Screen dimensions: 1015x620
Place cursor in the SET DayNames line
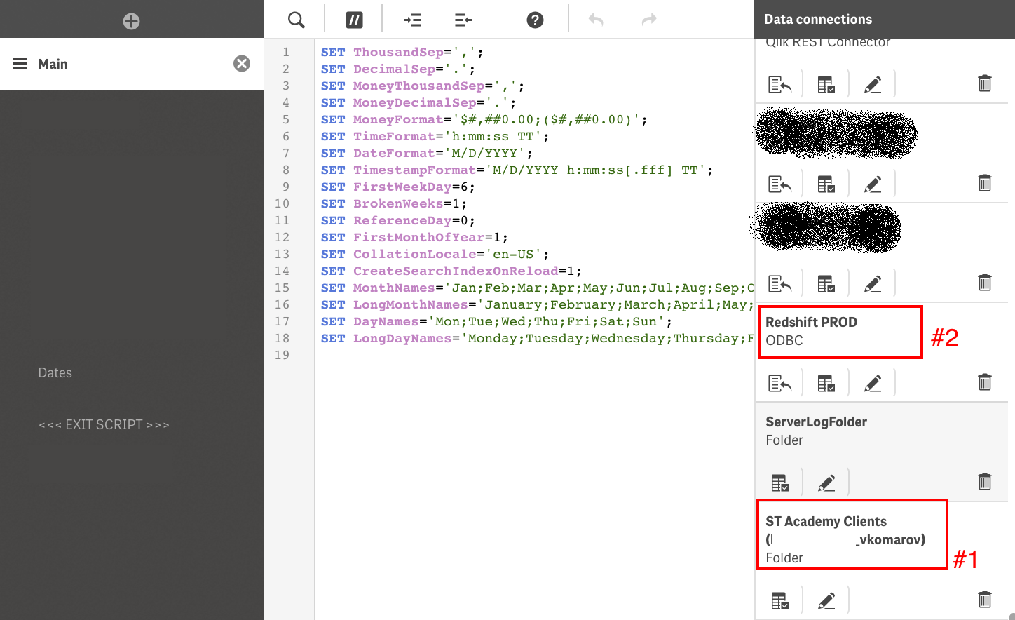click(x=496, y=321)
